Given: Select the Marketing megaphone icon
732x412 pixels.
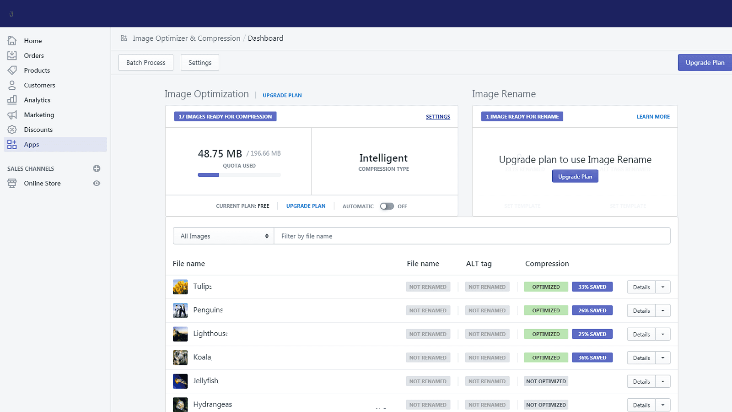Looking at the screenshot, I should pos(12,114).
